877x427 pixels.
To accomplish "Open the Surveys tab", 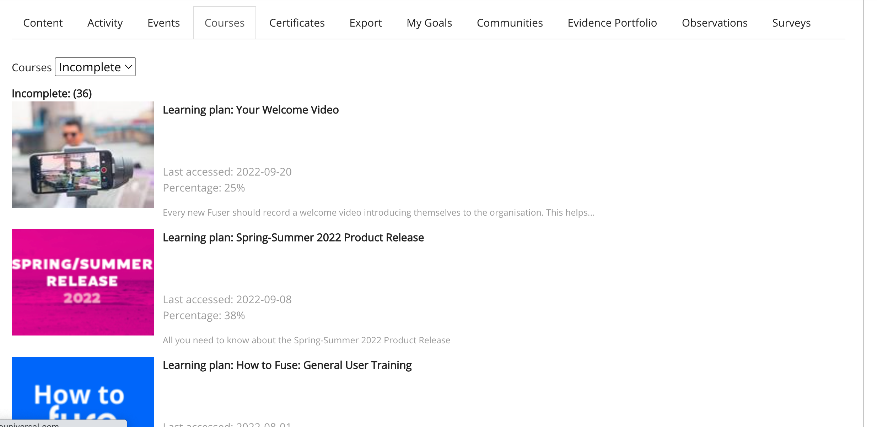I will [x=791, y=23].
